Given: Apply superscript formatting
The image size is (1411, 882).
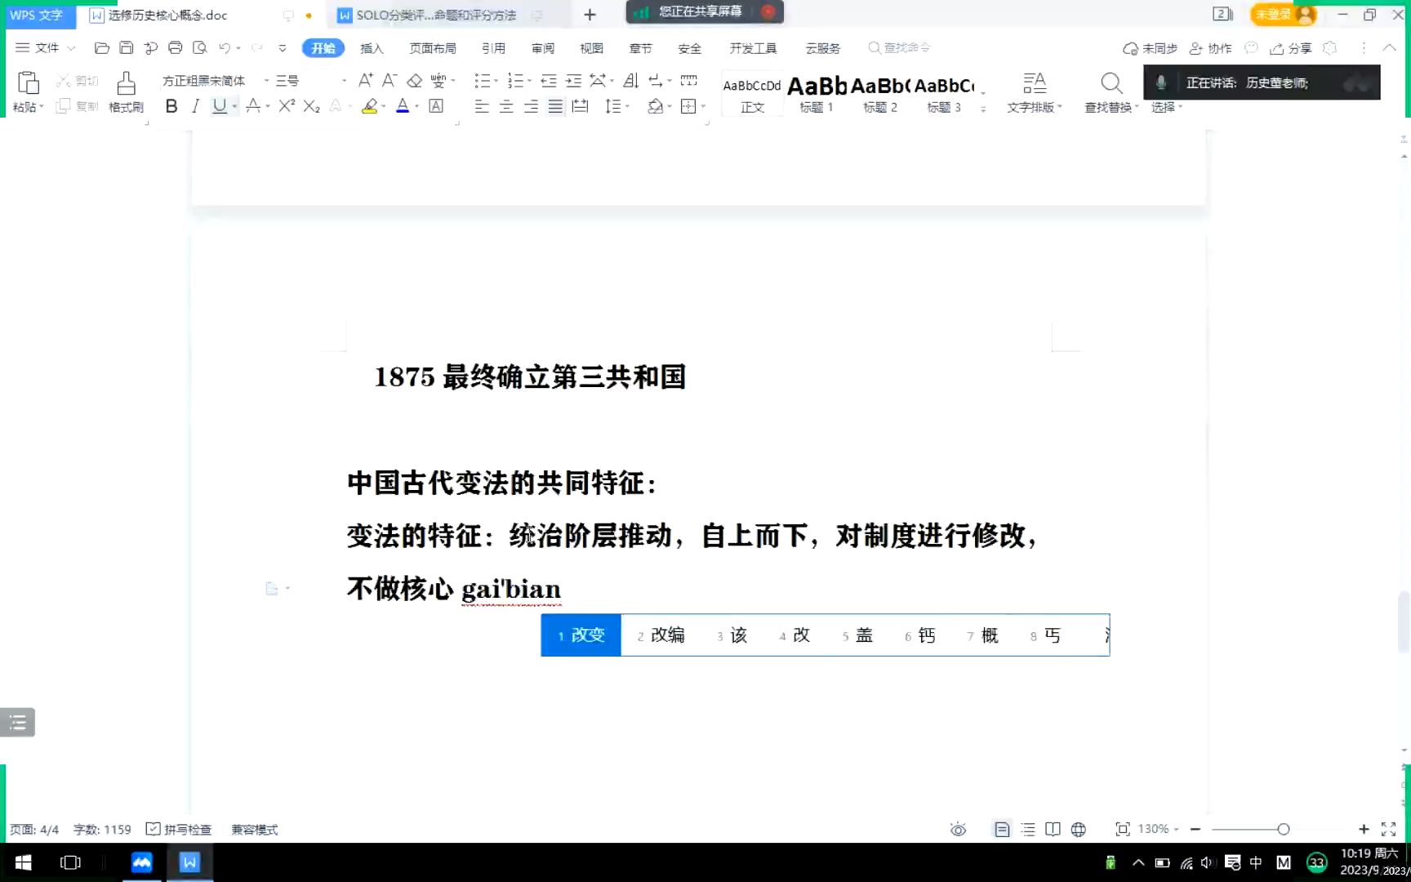Looking at the screenshot, I should point(287,106).
